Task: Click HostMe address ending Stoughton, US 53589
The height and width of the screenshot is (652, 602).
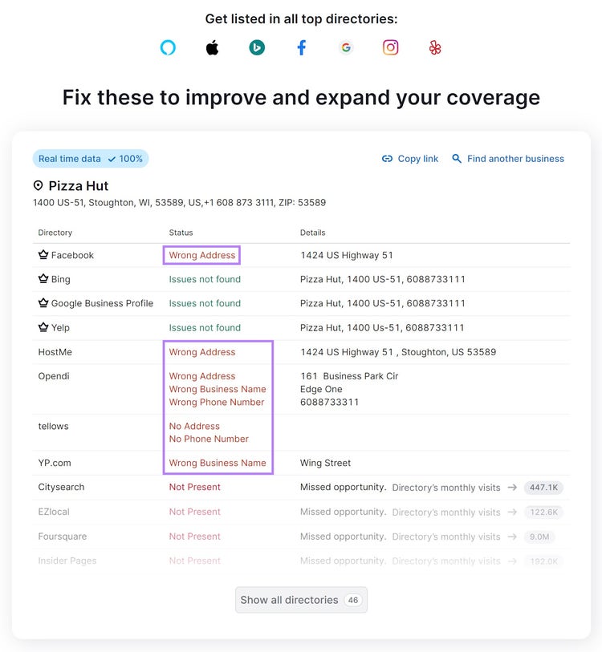Action: (x=398, y=352)
